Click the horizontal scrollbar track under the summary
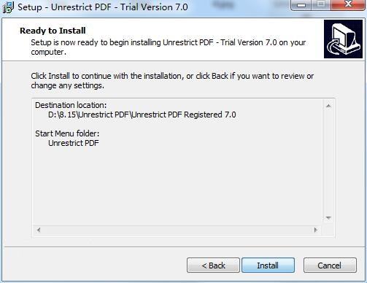Viewport: 367px width, 283px height. click(177, 230)
